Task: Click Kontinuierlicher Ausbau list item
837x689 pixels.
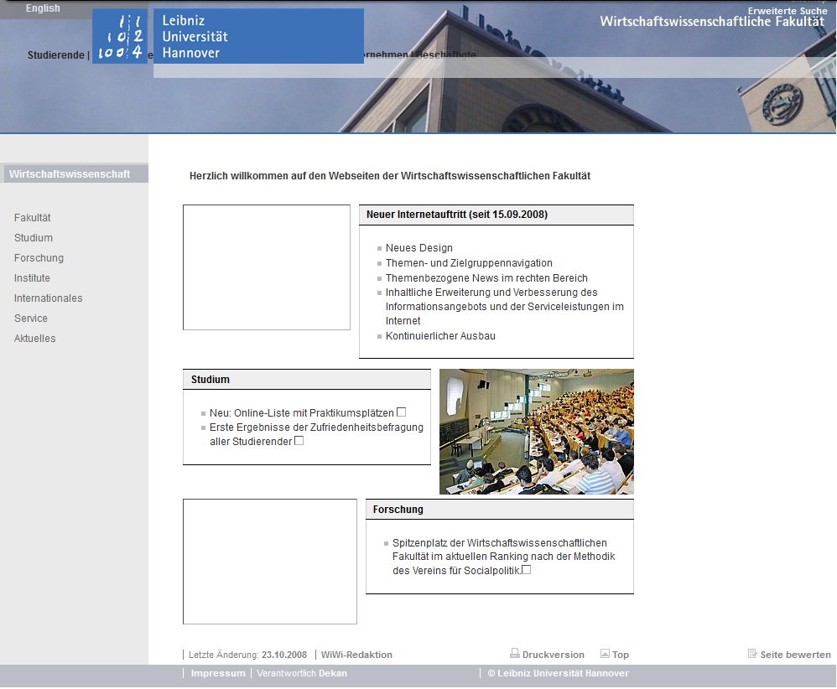Action: [x=440, y=335]
